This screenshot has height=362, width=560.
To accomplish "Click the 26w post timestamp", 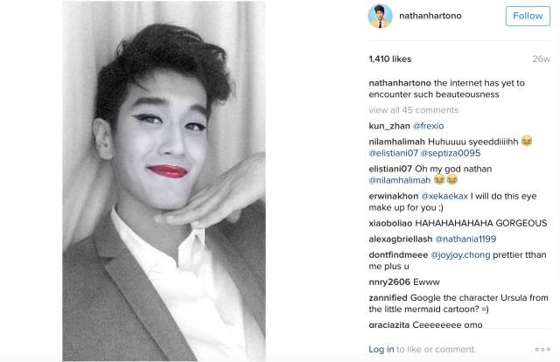I will pos(541,59).
